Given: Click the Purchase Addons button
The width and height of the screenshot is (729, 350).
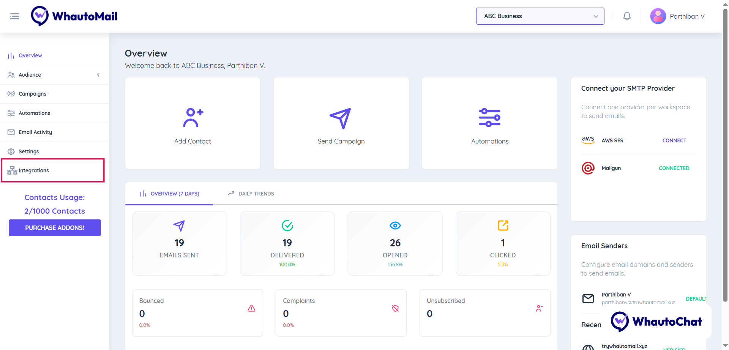Looking at the screenshot, I should pyautogui.click(x=55, y=228).
